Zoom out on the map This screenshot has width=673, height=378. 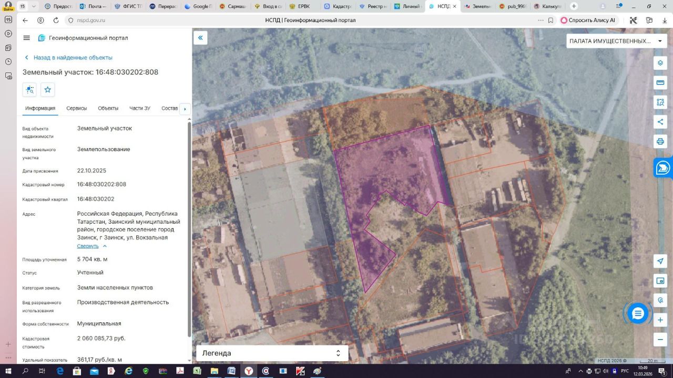point(660,340)
